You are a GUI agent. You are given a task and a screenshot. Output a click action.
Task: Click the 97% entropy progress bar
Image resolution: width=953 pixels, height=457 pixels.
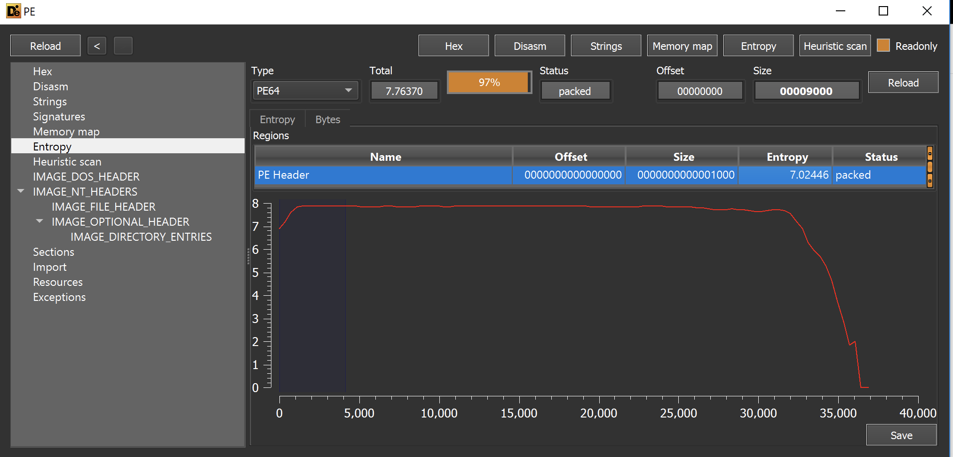[x=489, y=82]
